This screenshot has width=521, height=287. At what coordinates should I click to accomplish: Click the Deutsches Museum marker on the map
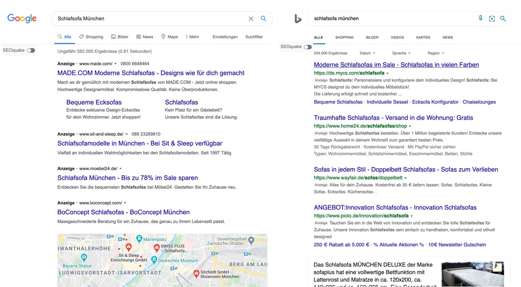(154, 260)
